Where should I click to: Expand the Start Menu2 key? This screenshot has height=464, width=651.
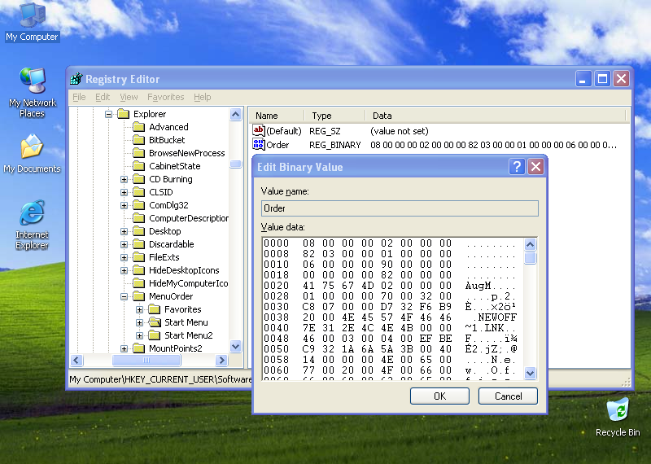[139, 335]
